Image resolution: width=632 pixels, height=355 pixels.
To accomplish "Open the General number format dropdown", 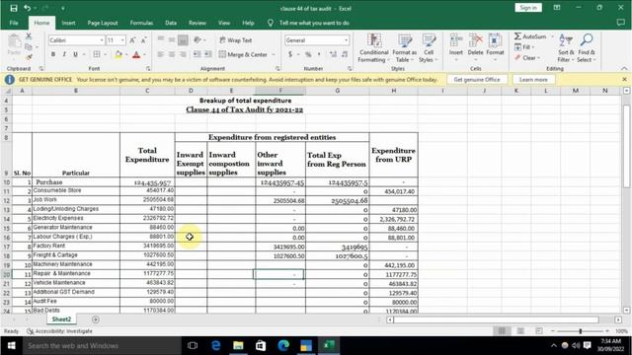I will click(x=346, y=40).
